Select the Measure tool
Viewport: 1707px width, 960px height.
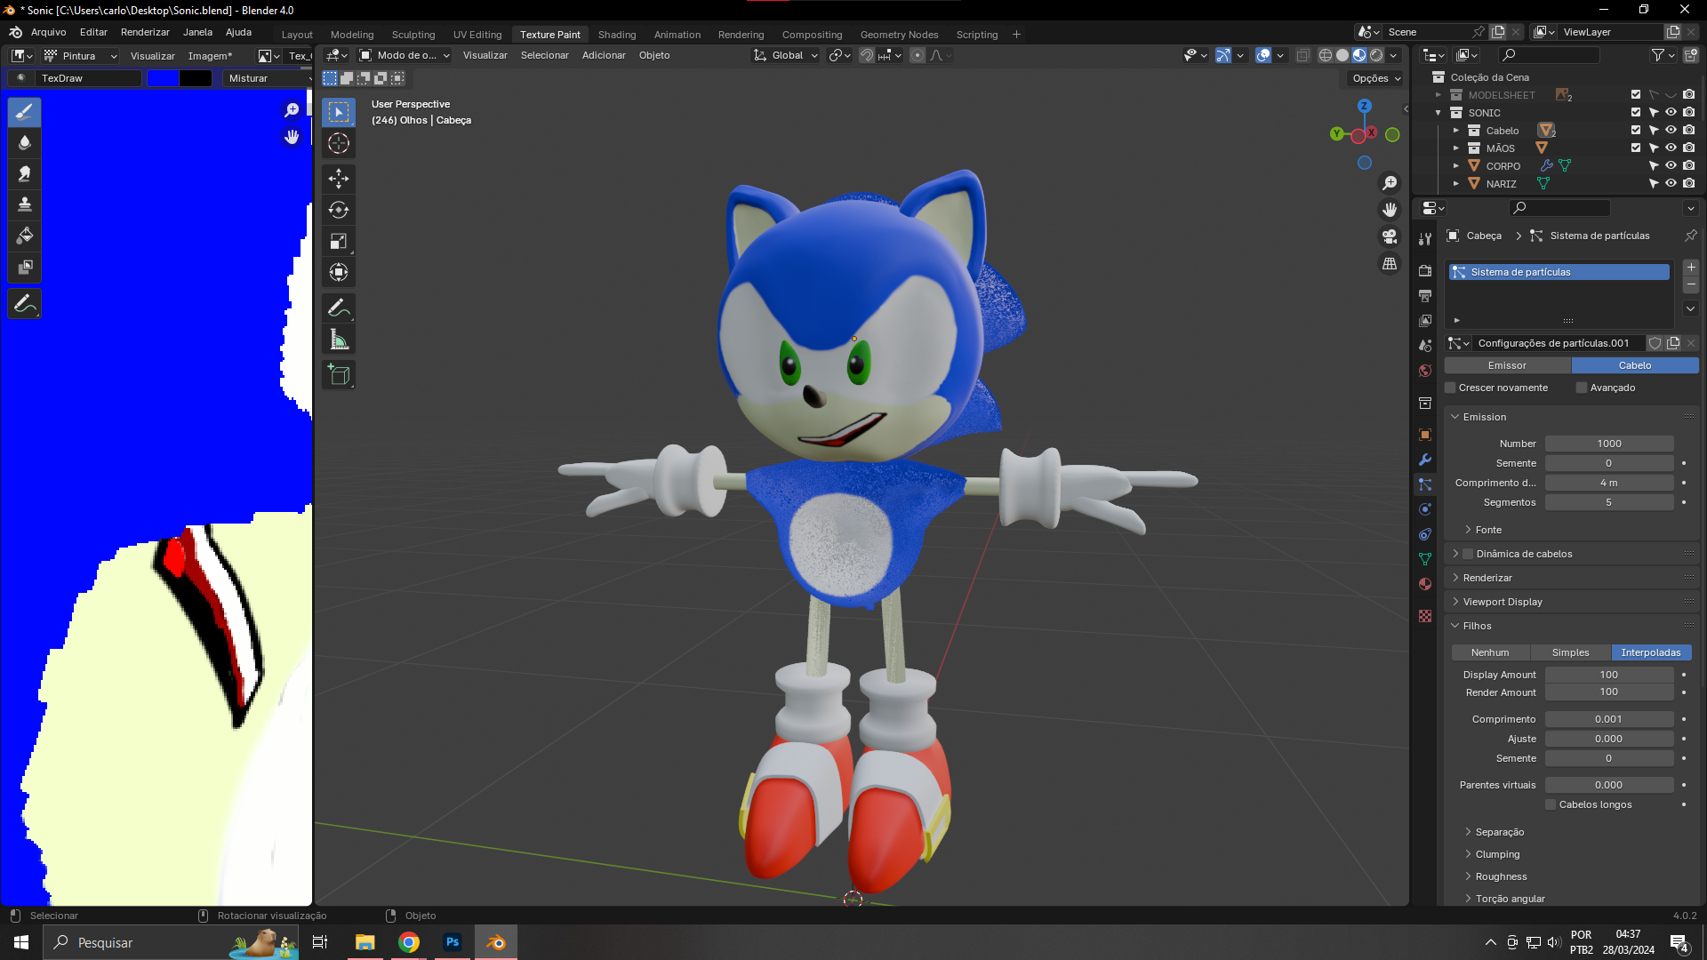[x=339, y=340]
